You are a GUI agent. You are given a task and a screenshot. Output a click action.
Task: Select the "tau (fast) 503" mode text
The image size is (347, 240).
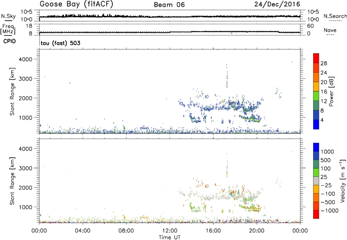[60, 43]
